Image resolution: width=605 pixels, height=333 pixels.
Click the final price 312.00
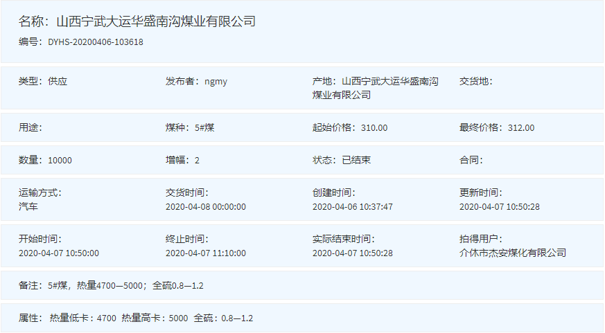(x=521, y=128)
